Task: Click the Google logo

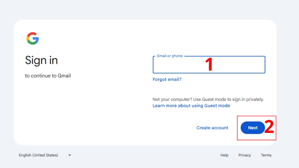Action: (33, 38)
